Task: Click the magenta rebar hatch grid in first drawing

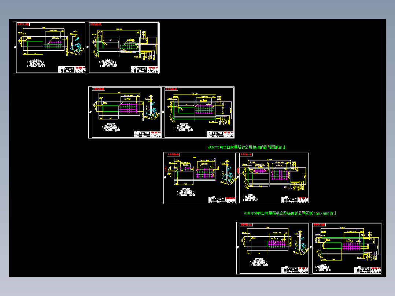Action: tap(54, 44)
